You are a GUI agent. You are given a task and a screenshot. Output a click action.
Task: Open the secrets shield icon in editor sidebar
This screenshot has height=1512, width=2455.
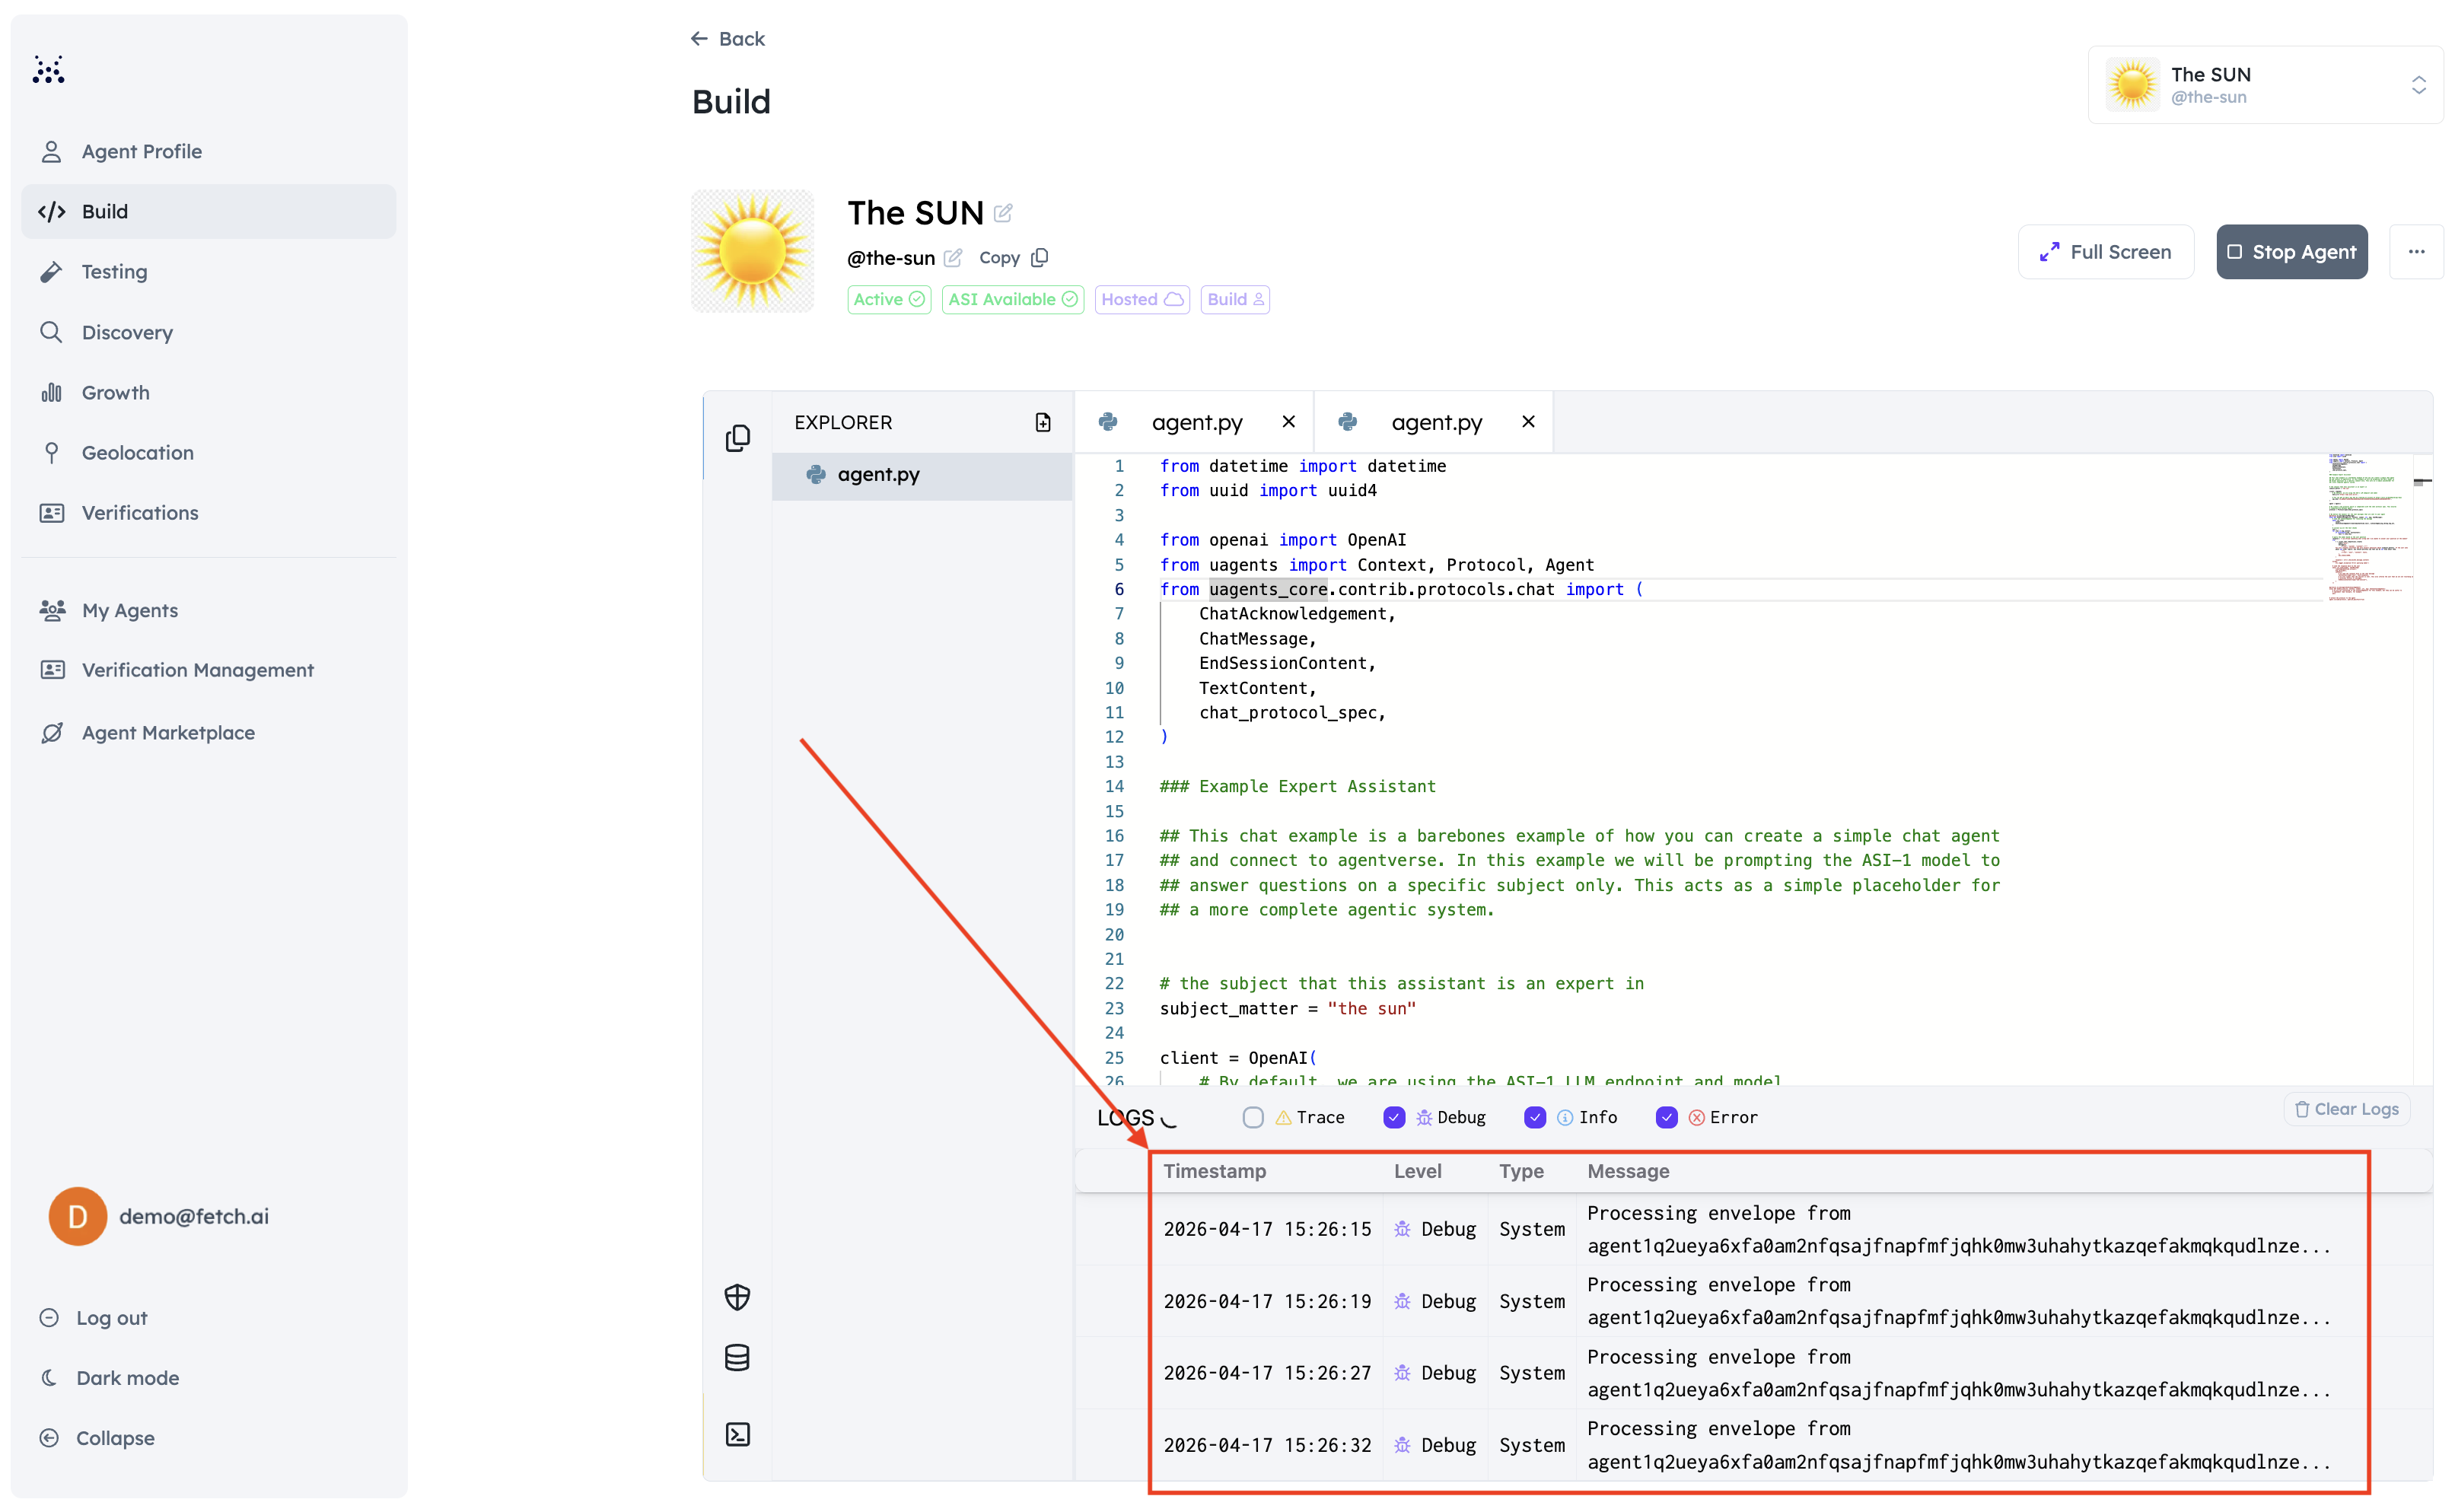[x=737, y=1297]
